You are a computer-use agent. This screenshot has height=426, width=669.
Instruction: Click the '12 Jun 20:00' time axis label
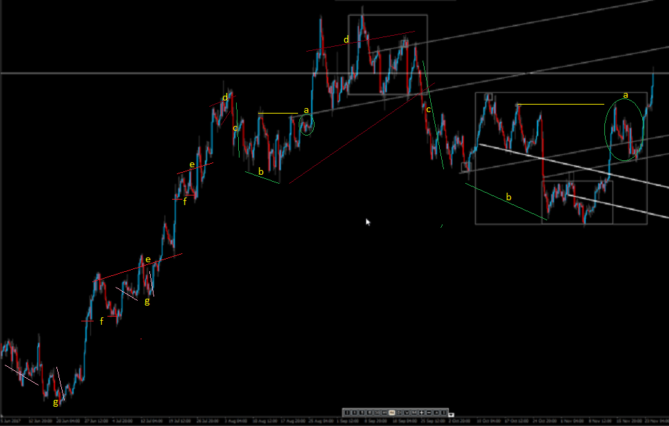point(40,421)
